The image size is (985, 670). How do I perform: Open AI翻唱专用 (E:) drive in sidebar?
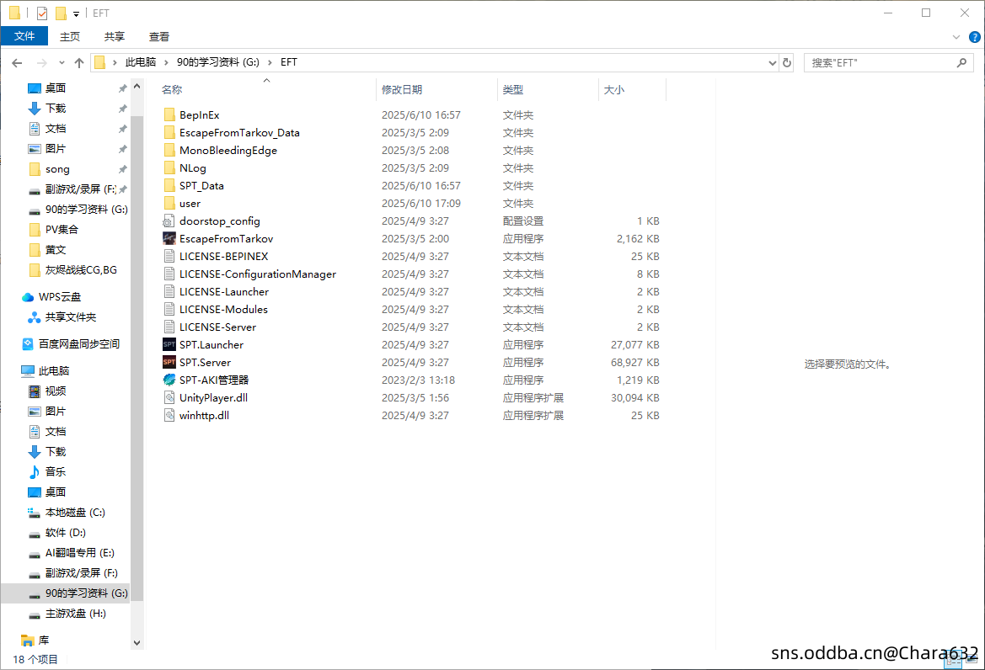(80, 553)
